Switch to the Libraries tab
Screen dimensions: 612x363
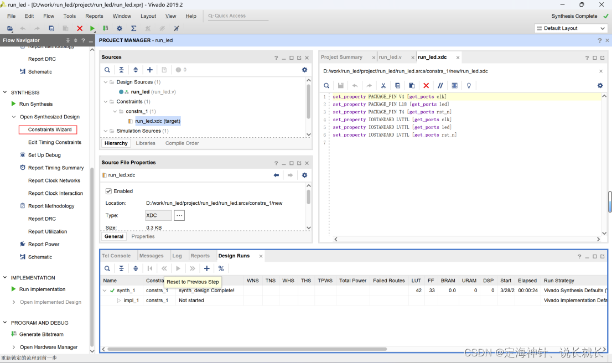146,143
